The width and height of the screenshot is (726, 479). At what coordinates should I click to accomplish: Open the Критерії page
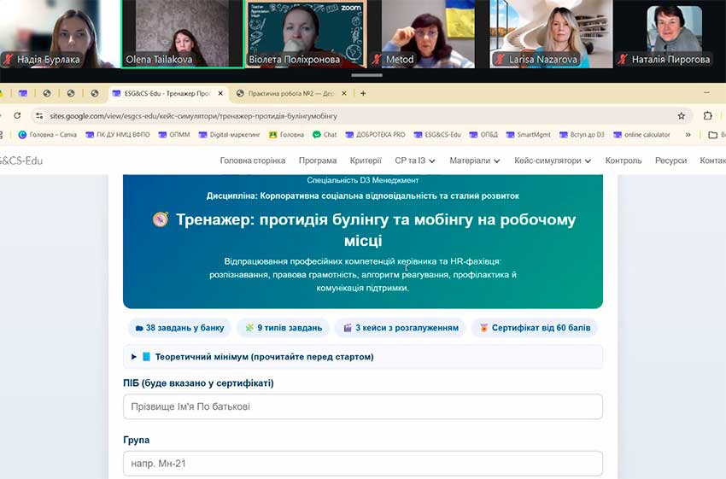click(x=366, y=161)
